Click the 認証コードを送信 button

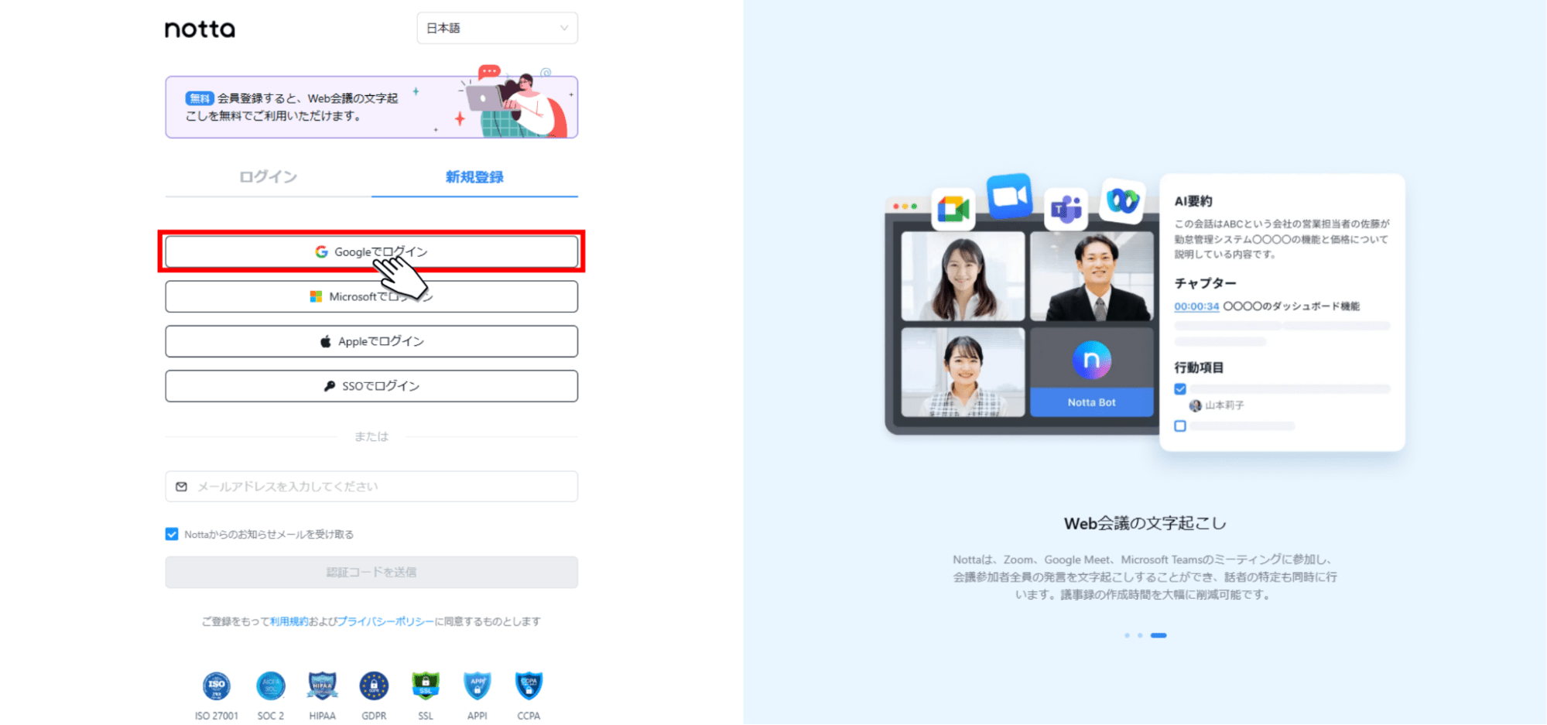point(371,573)
